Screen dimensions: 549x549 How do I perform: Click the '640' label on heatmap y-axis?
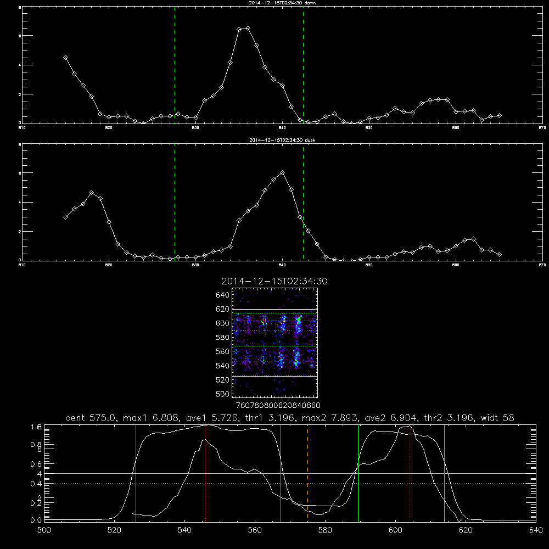[223, 295]
